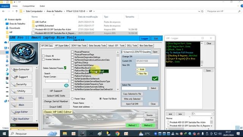Viewport: 243px width, 137px height.
Task: Open the Main sidebar section
Action: pos(22,105)
